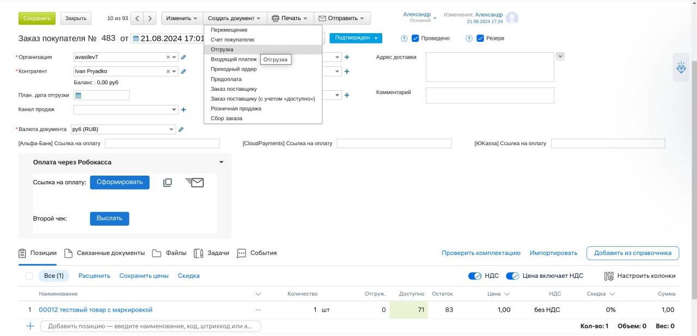Click the edit pencil icon beside Контрагент
This screenshot has width=697, height=336.
(x=184, y=71)
